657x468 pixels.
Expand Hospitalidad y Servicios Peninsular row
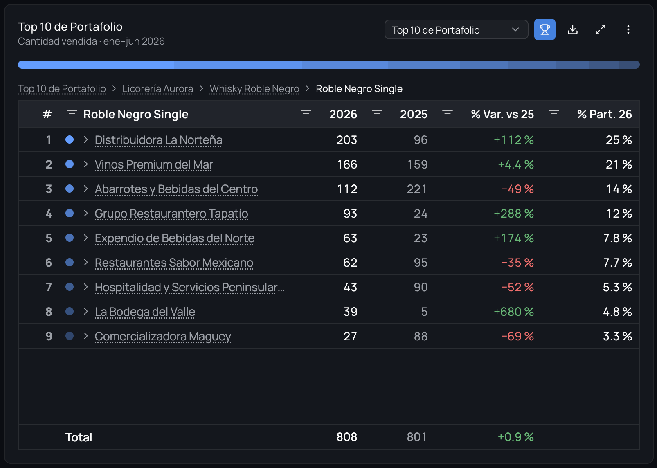point(85,287)
